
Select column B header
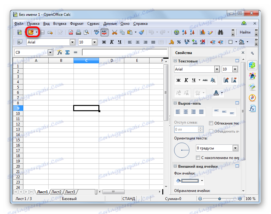61,61
